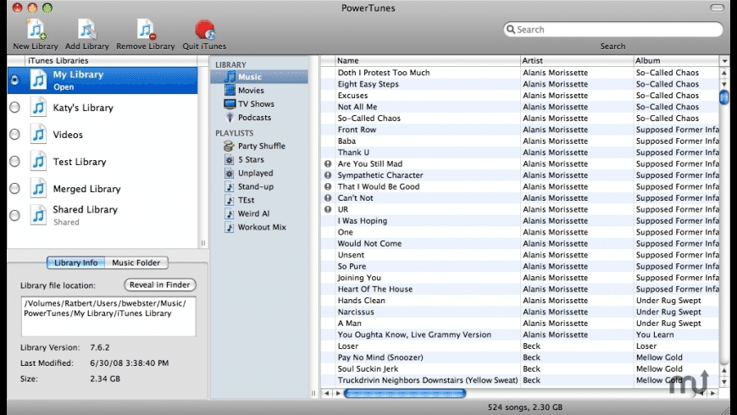Screen dimensions: 737x415
Task: Click the Stand-up playlist icon
Action: [x=229, y=186]
